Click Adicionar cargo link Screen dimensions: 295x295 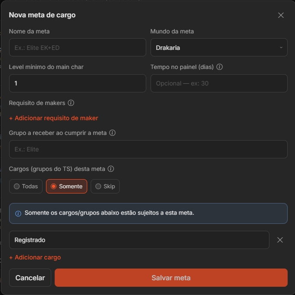(35, 257)
